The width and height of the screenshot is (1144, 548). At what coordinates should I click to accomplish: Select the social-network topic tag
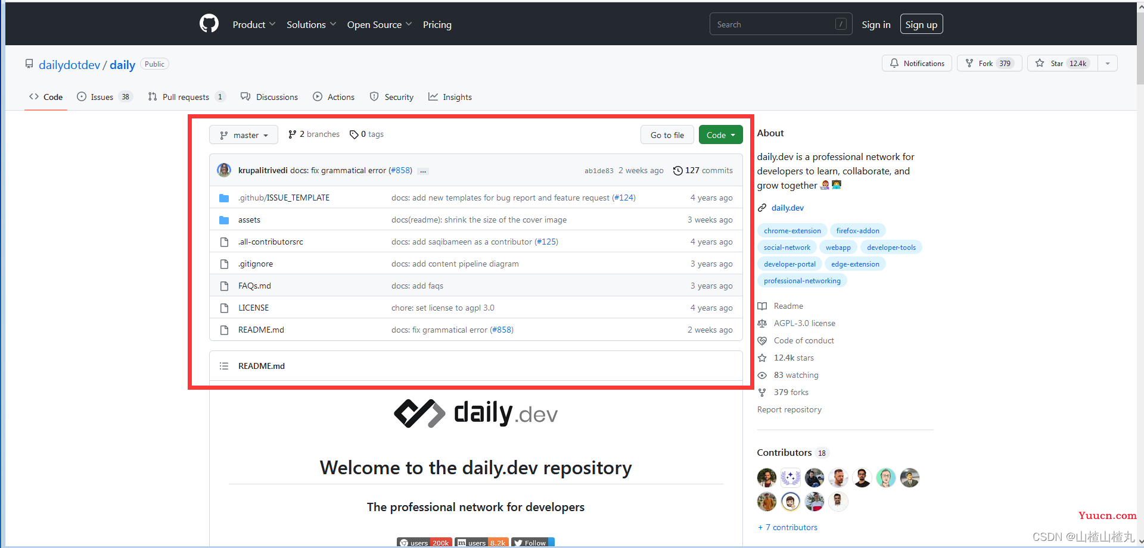(x=787, y=248)
